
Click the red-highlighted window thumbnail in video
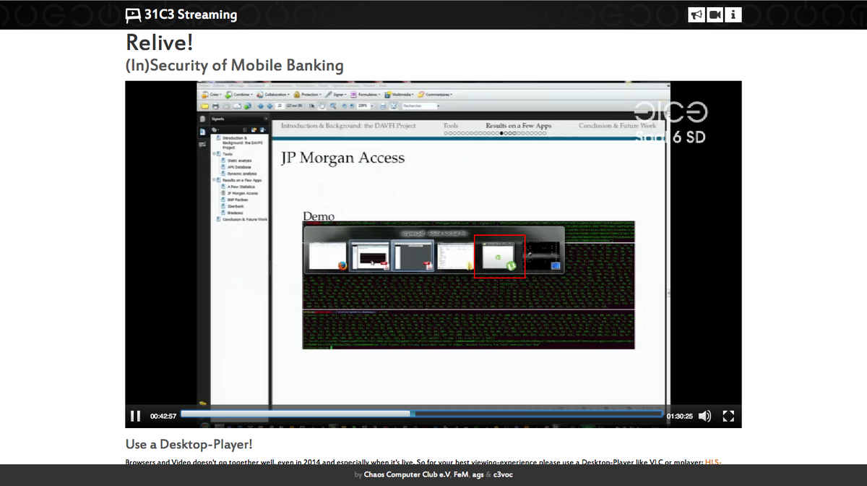[x=499, y=257]
